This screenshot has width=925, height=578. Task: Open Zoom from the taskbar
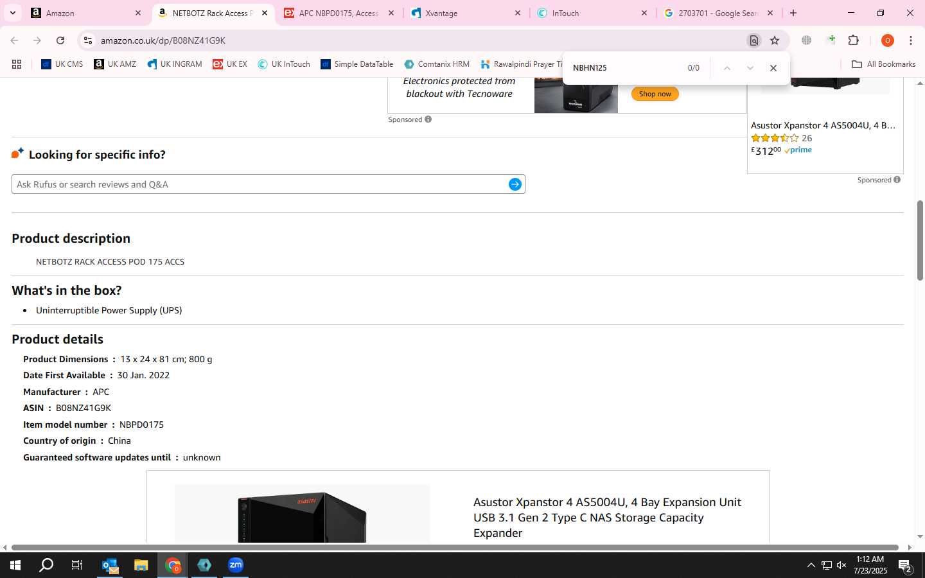click(x=236, y=565)
